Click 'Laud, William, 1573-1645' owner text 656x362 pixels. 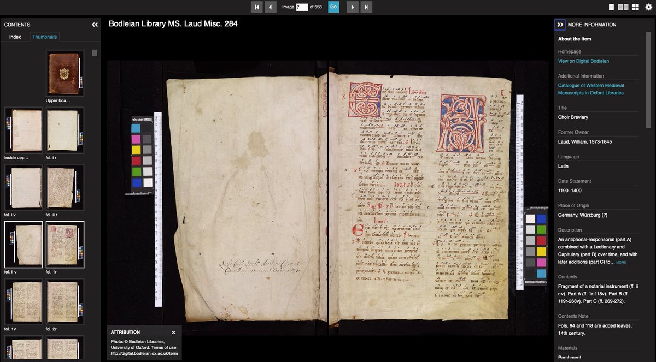585,142
